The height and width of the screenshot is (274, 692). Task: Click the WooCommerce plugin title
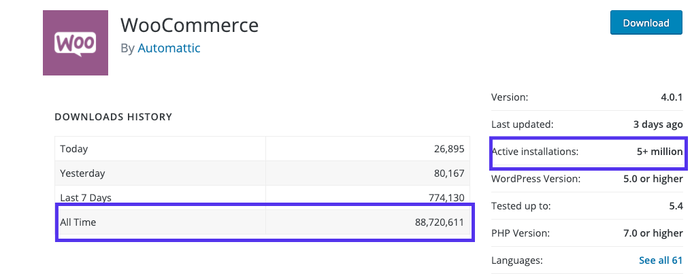(189, 25)
